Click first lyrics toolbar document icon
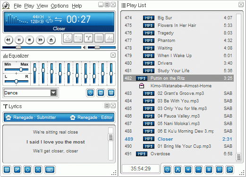 (7, 169)
